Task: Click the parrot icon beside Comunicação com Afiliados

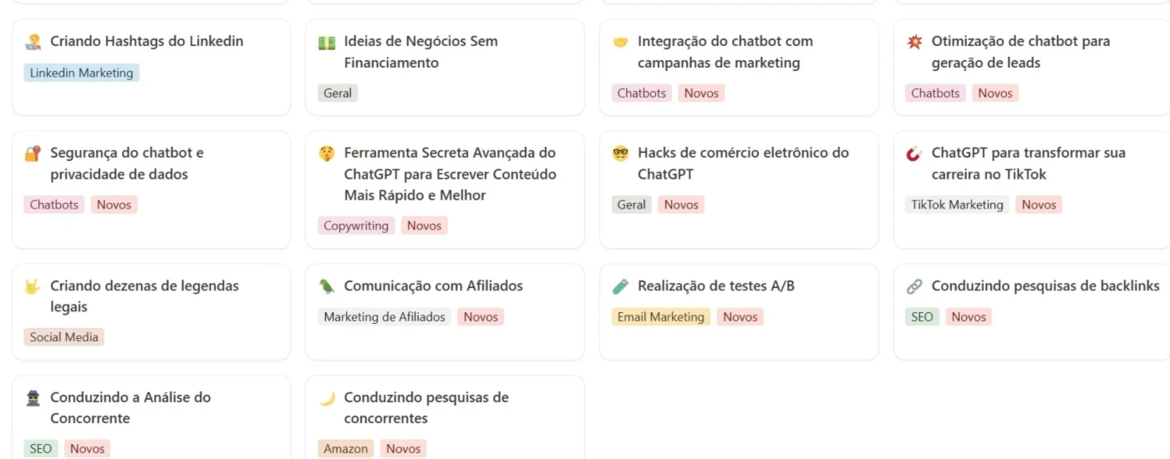Action: click(327, 286)
